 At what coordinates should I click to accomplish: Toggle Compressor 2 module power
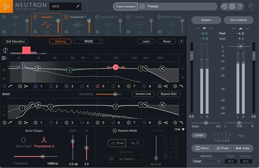(x=97, y=17)
